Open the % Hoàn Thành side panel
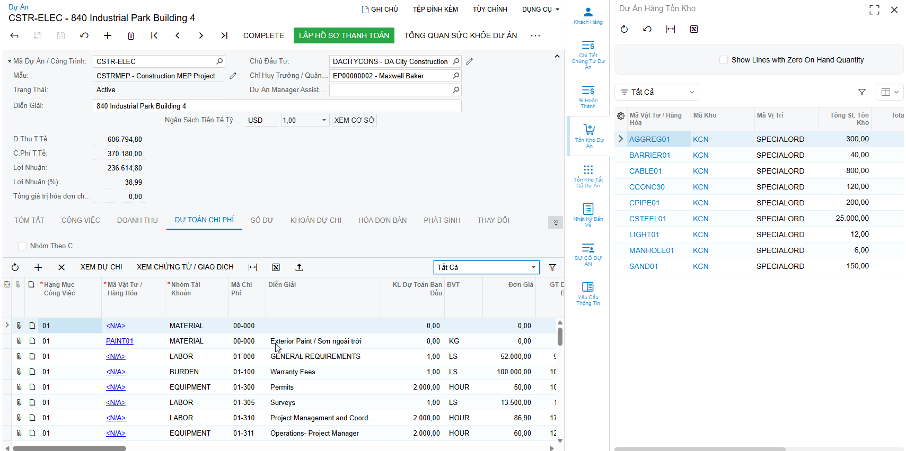Image resolution: width=906 pixels, height=451 pixels. [x=588, y=96]
